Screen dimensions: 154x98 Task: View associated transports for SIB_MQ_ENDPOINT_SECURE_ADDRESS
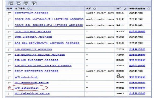tap(137, 66)
